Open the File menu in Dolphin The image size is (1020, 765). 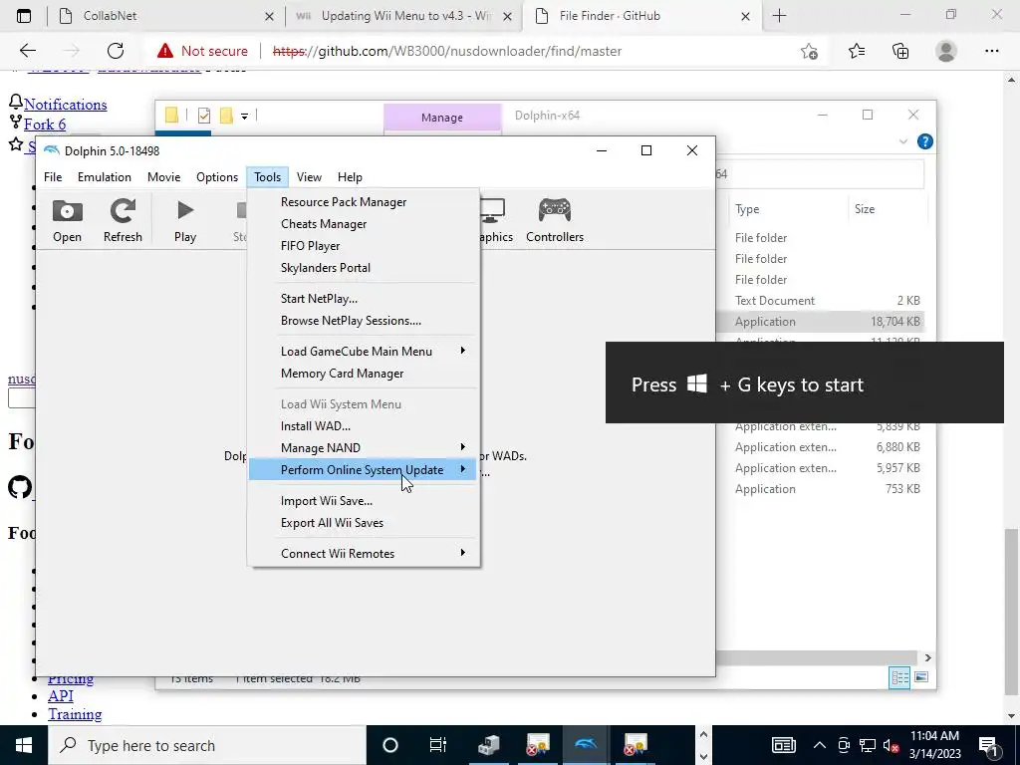point(53,177)
